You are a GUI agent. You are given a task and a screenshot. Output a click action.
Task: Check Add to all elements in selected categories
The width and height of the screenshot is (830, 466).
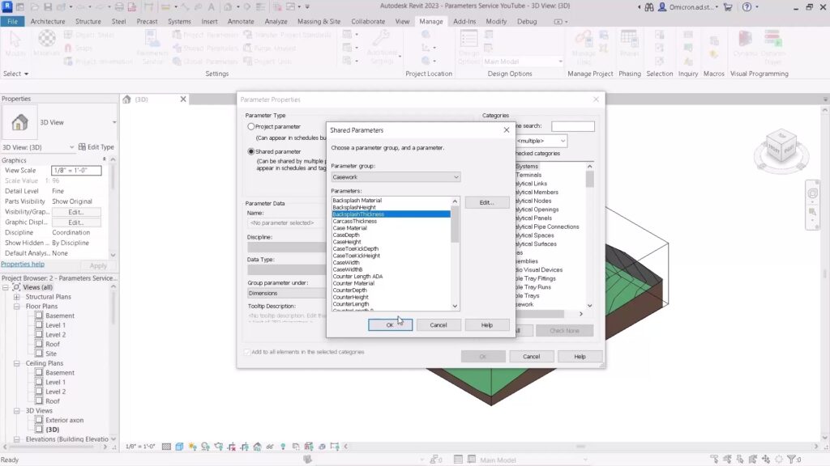tap(248, 352)
